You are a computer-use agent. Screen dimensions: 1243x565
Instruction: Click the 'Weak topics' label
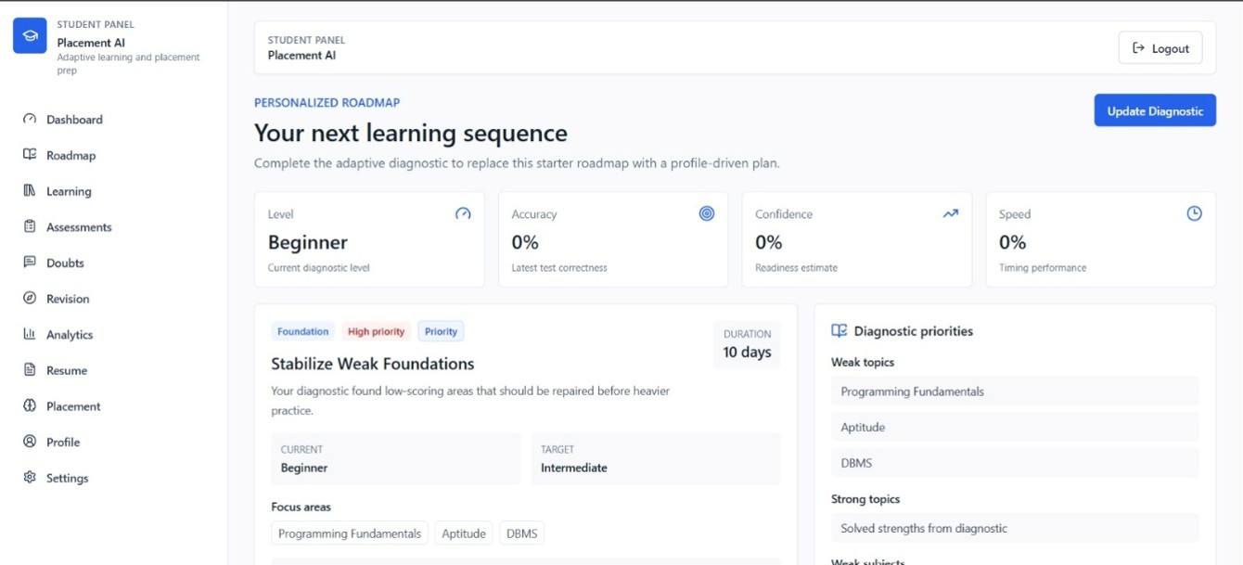(x=863, y=363)
